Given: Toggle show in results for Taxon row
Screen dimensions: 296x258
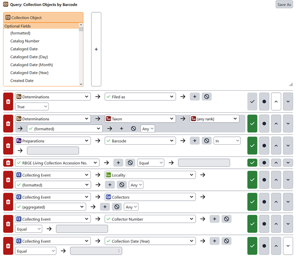Looking at the screenshot, I should 252,124.
